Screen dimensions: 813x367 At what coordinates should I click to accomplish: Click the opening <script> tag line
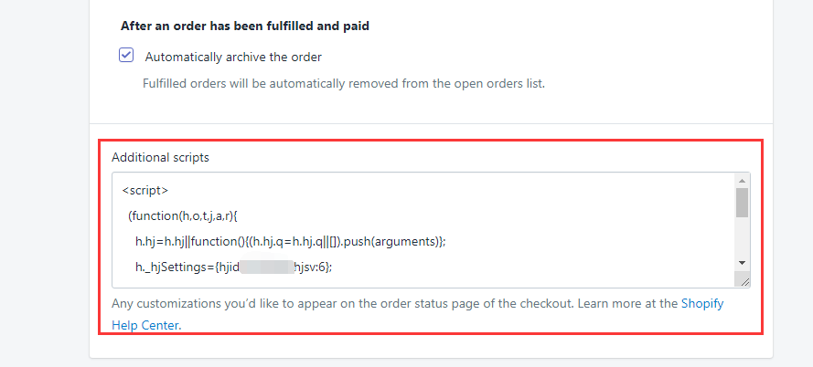click(x=144, y=191)
